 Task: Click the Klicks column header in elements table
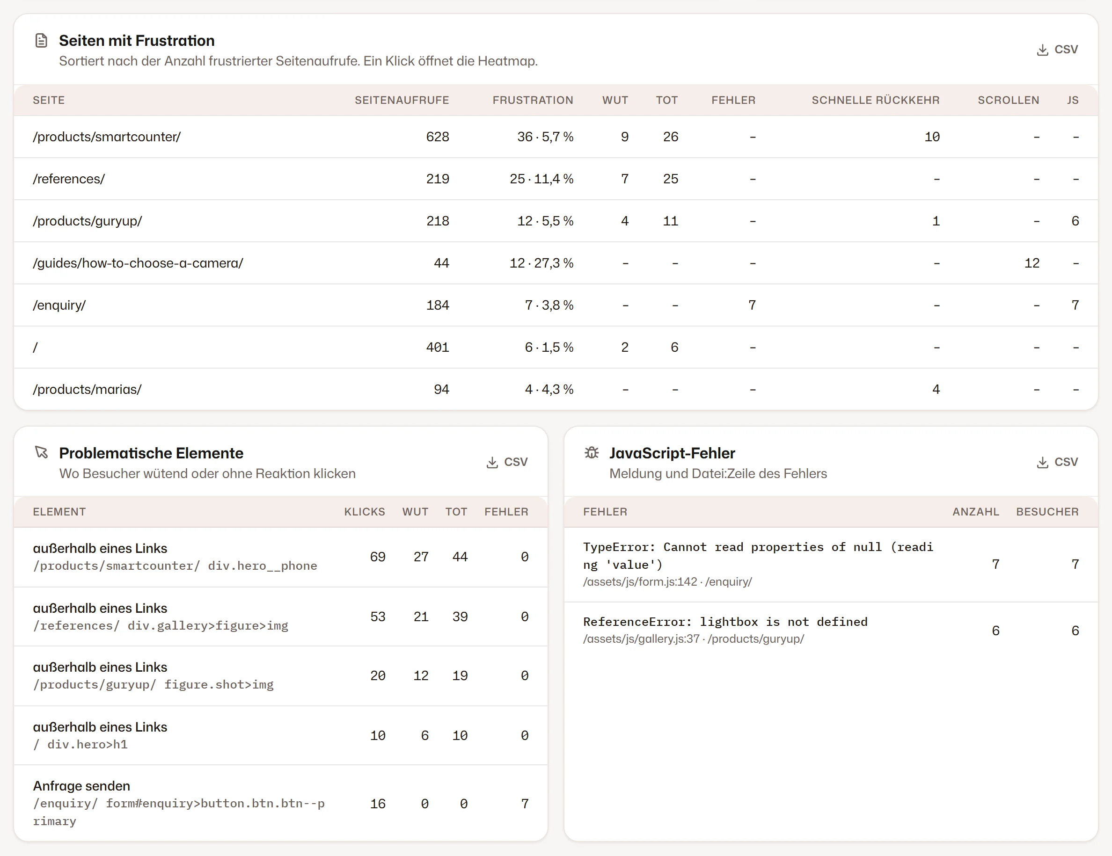coord(365,512)
